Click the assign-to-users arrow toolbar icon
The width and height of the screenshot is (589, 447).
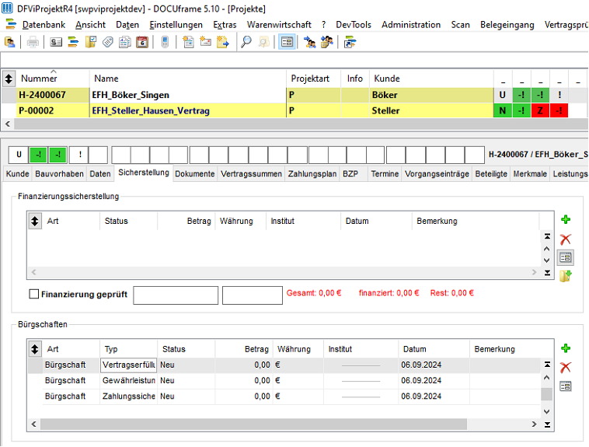tap(309, 42)
